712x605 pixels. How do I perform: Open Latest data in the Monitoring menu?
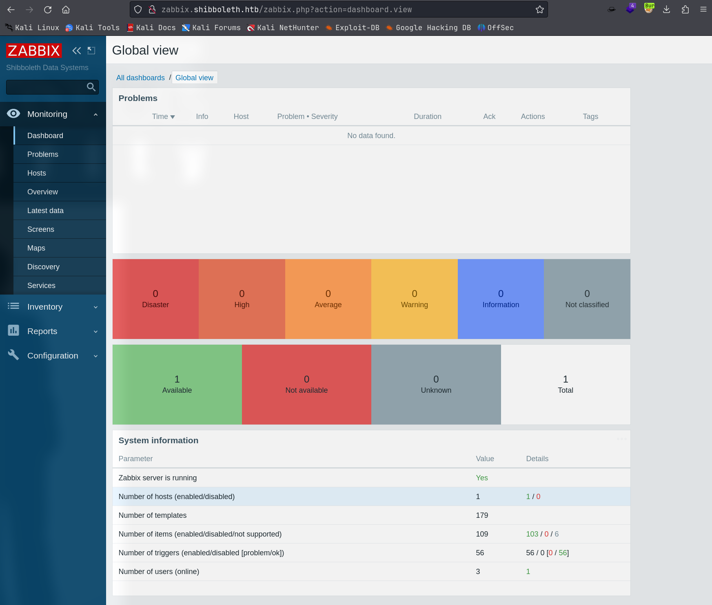[x=60, y=211]
